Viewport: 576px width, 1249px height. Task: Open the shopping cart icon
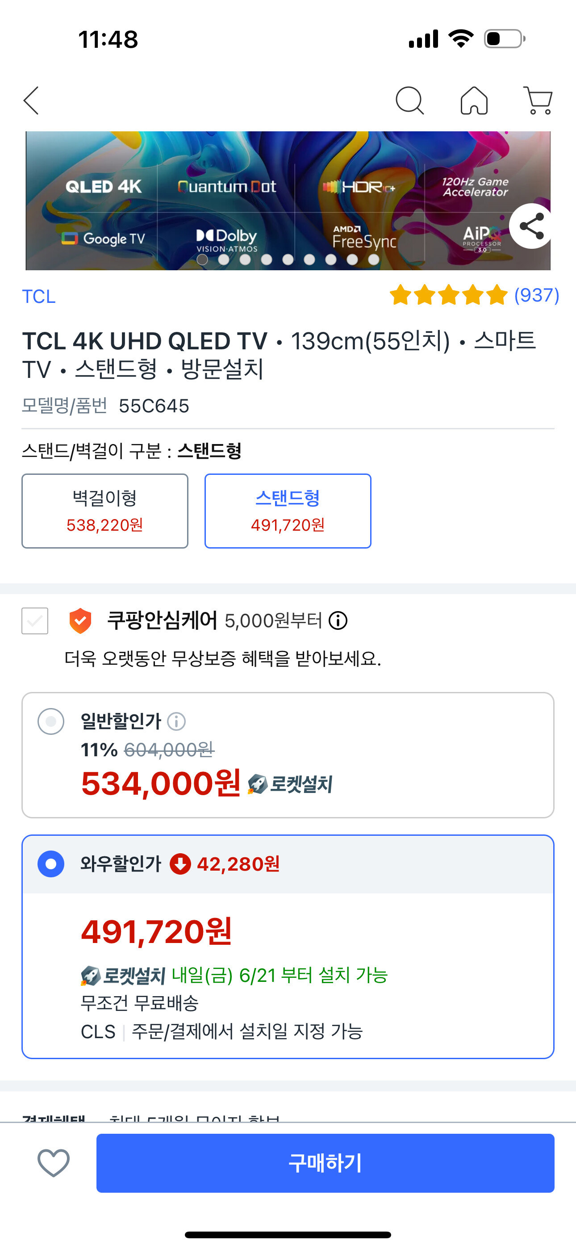(538, 101)
